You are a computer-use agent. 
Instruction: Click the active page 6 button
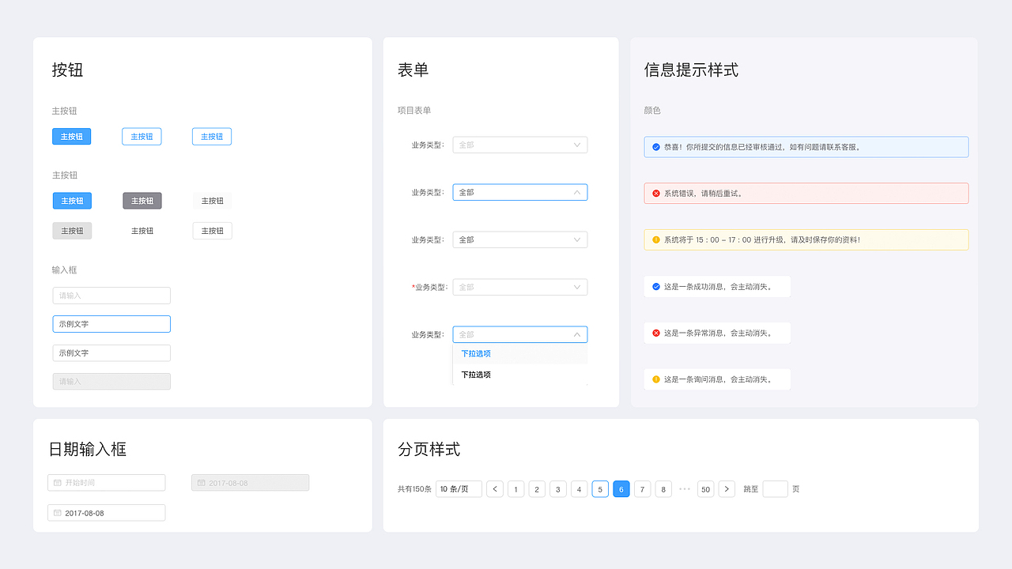621,489
